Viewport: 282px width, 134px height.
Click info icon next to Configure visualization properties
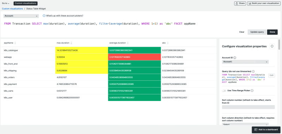click(x=272, y=46)
